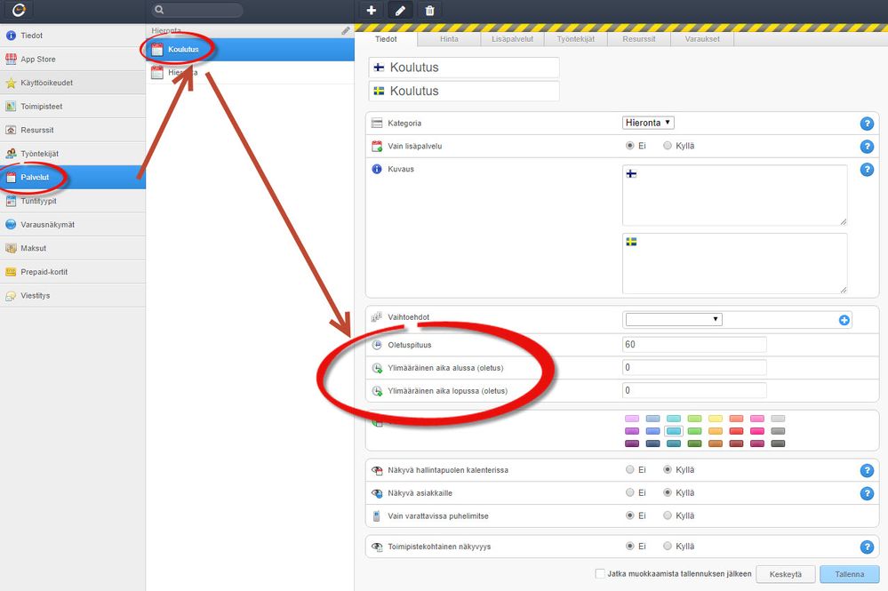Screen dimensions: 888x591
Task: Open help icon for Vain lisäpalvelu row
Action: click(x=867, y=147)
